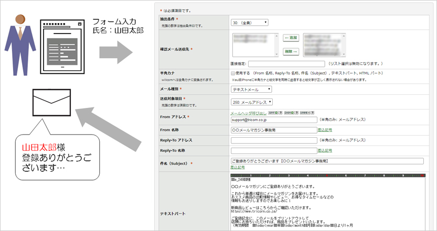The width and height of the screenshot is (437, 231).
Task: Click the SPF status badge icon
Action: (x=273, y=113)
